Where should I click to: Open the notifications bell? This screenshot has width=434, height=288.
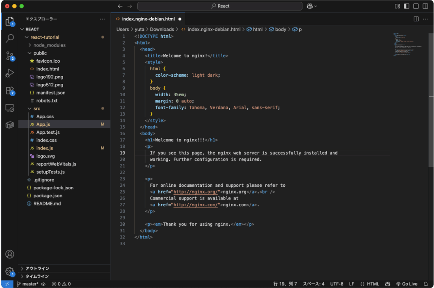tap(426, 284)
